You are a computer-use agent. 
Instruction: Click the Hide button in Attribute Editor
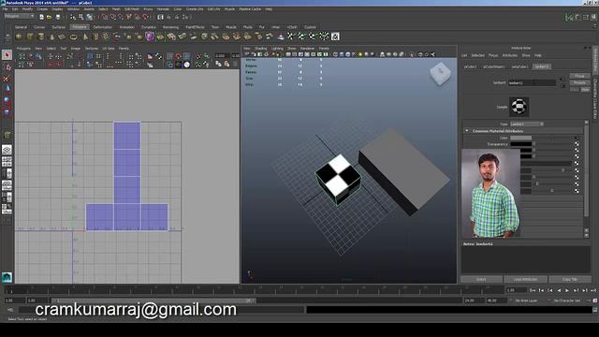pyautogui.click(x=585, y=90)
